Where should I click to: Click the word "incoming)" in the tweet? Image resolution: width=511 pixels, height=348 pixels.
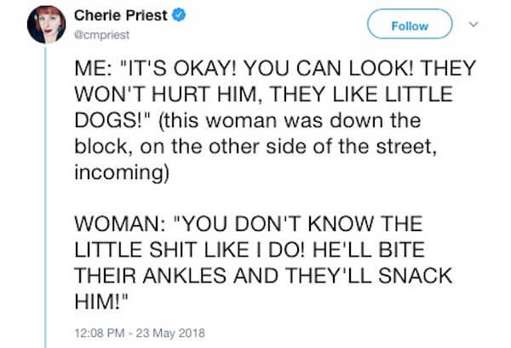point(122,173)
